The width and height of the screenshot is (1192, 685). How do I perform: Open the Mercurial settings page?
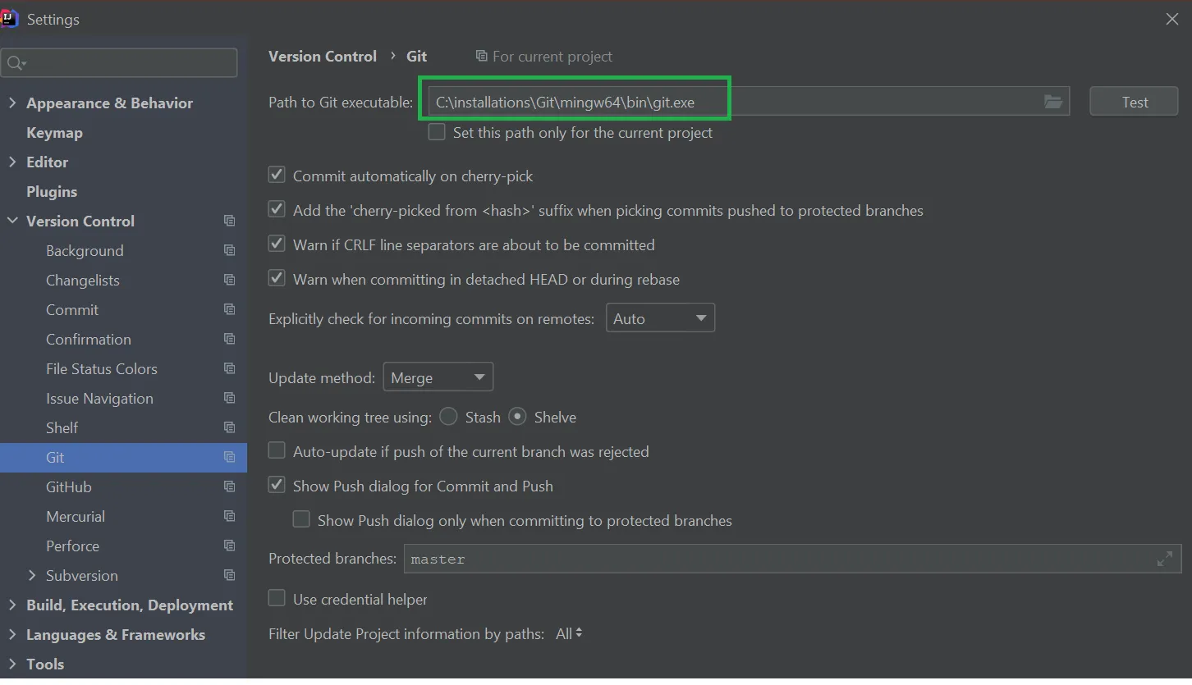pos(76,516)
